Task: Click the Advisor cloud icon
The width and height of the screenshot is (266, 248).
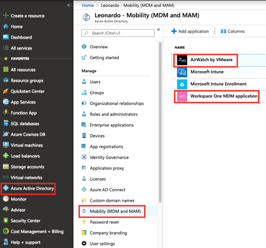Action: coord(6,210)
